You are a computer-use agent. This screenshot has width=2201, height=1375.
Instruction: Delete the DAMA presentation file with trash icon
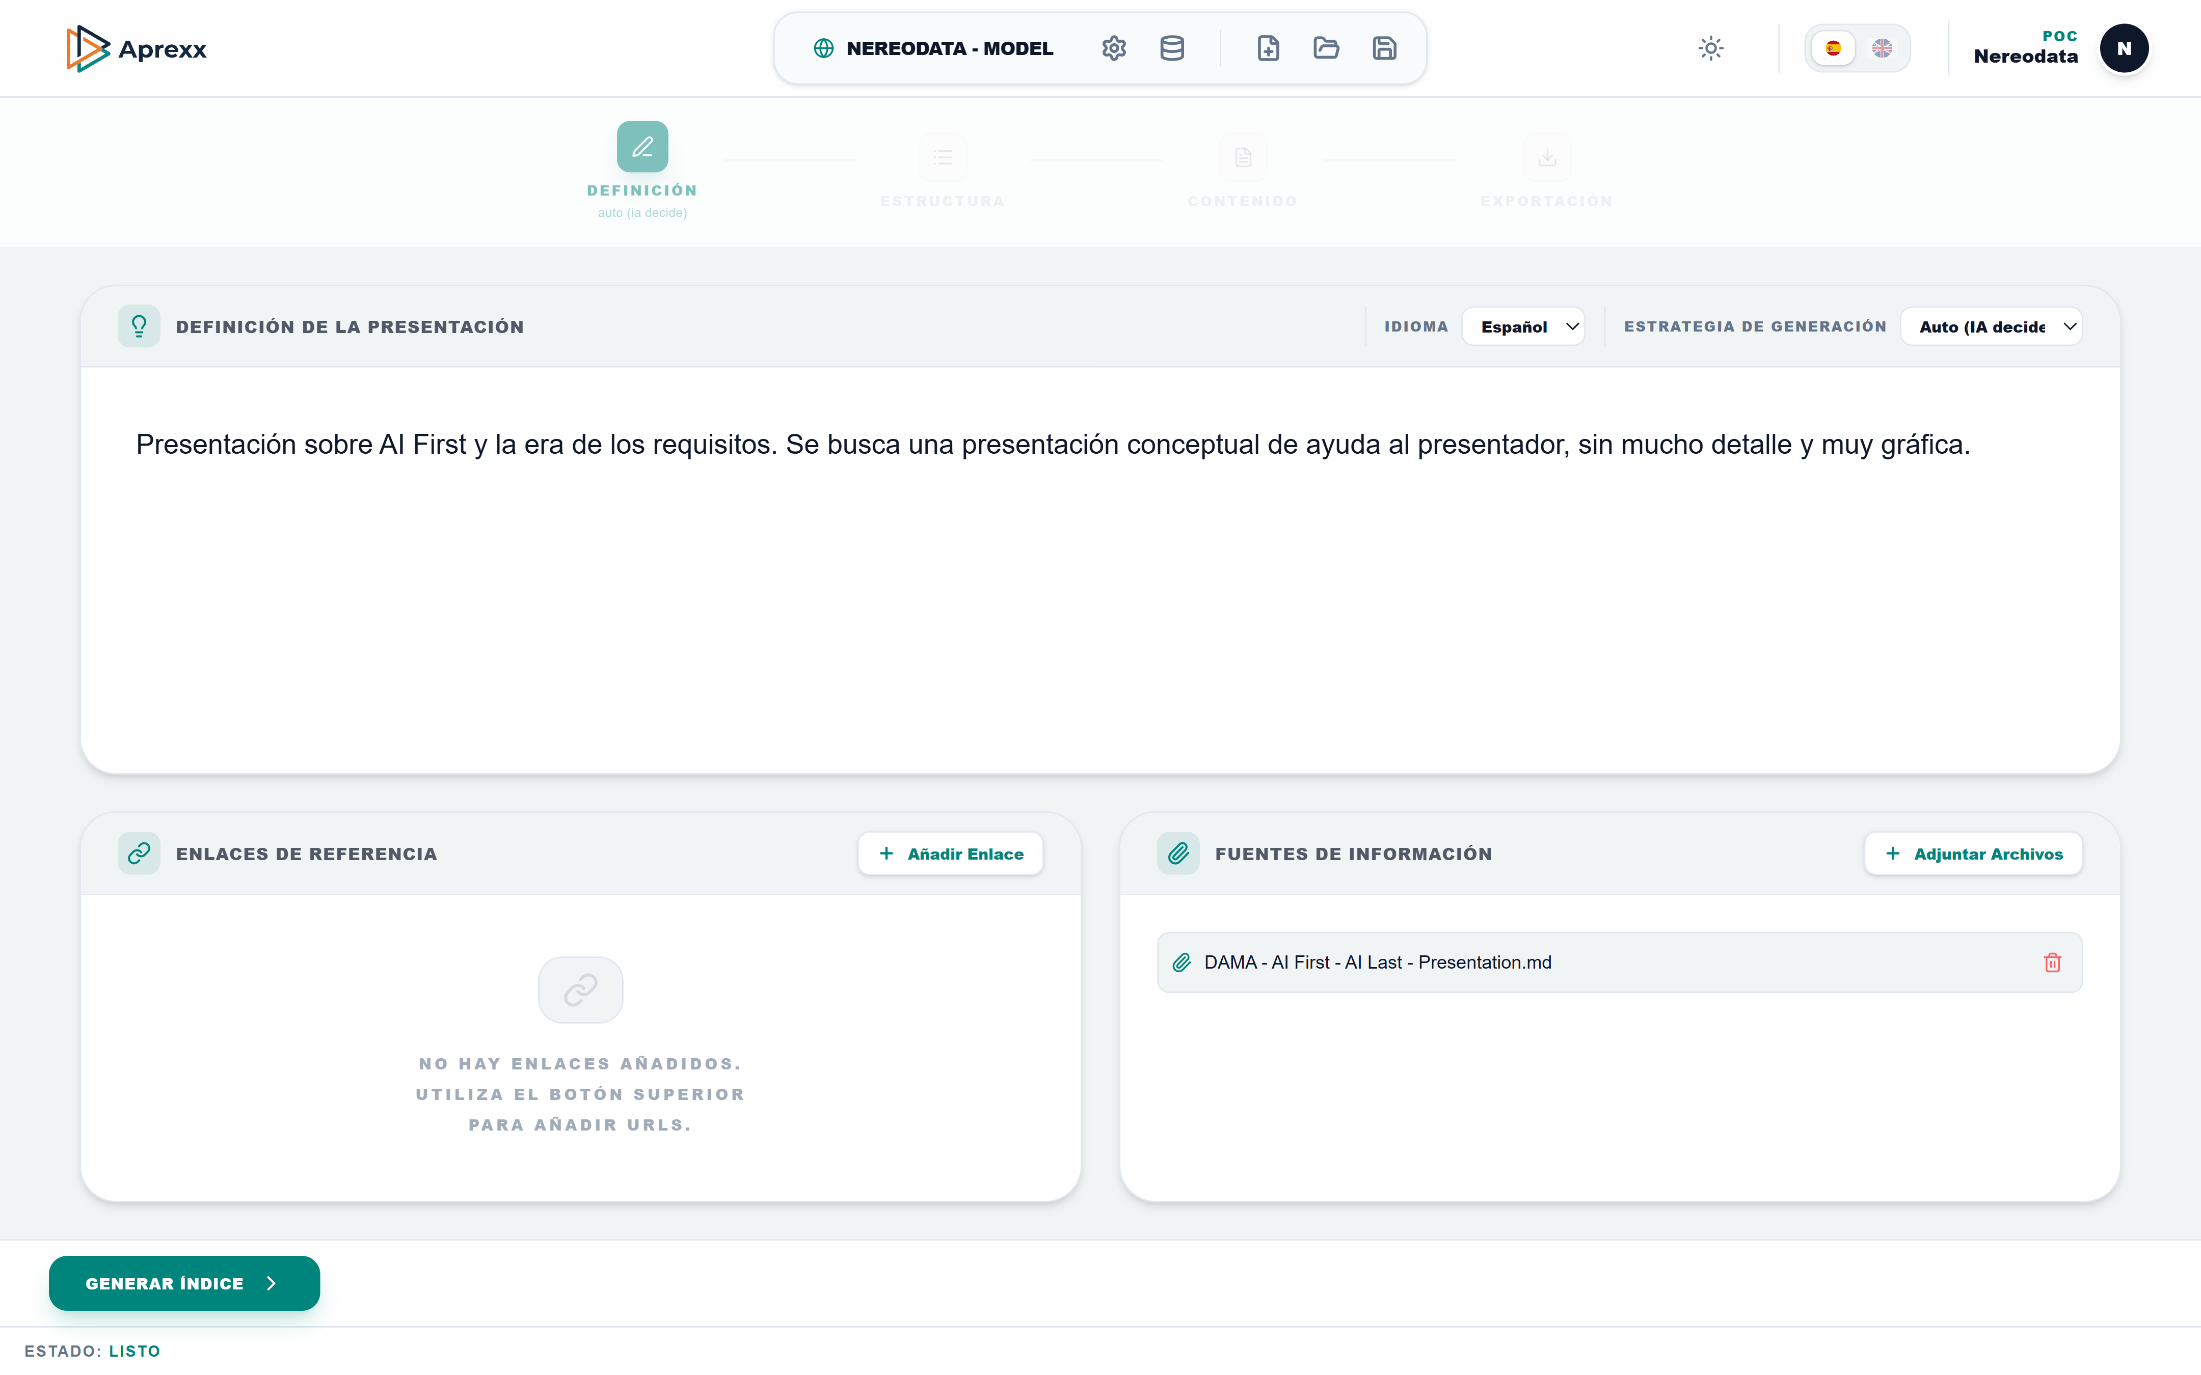click(x=2052, y=962)
